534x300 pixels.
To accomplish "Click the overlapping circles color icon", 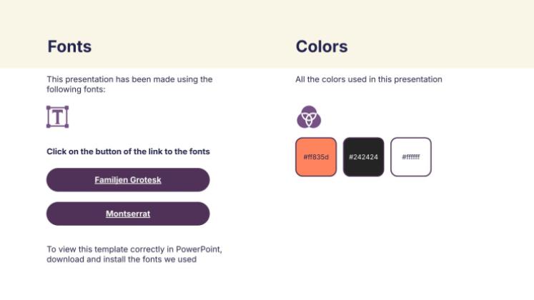I will [309, 116].
